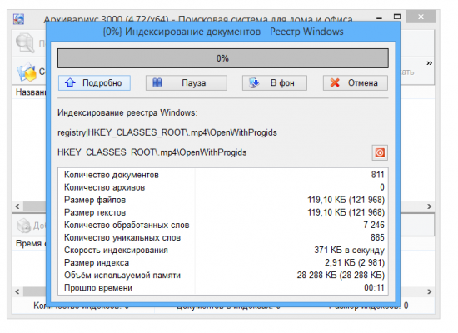Click the Архивариус 3000 app icon in title bar
Image resolution: width=458 pixels, height=333 pixels.
point(18,19)
